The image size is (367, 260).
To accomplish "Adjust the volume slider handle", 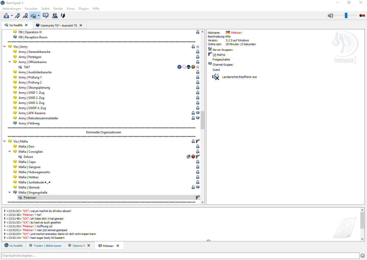I will point(346,16).
